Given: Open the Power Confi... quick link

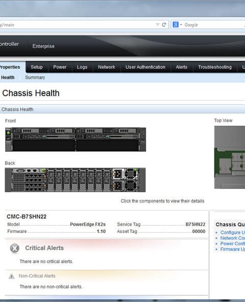Looking at the screenshot, I should [233, 244].
